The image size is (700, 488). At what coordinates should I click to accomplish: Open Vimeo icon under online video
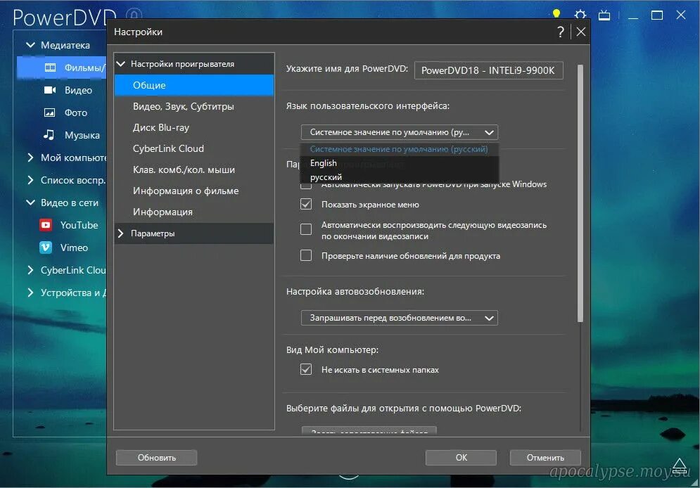46,247
